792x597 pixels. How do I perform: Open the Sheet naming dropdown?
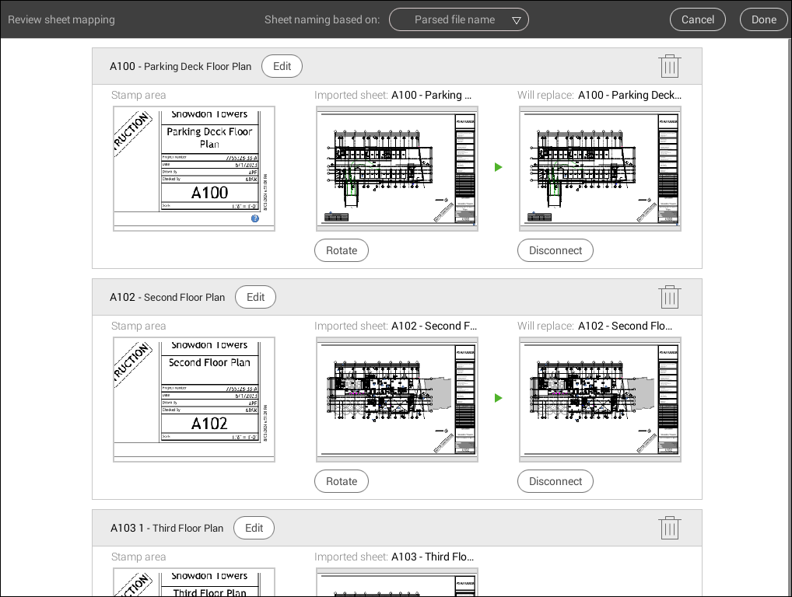pyautogui.click(x=458, y=19)
